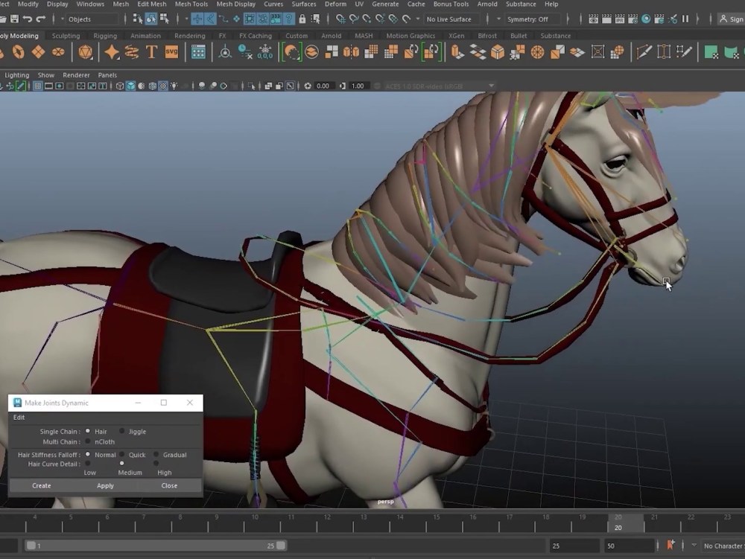Click the Quad Draw pencil icon
The width and height of the screenshot is (745, 559).
pos(684,51)
